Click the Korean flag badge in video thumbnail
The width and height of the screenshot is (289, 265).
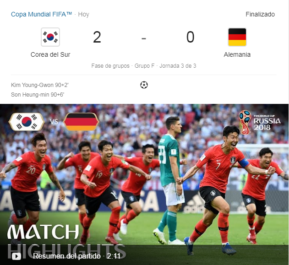point(27,122)
